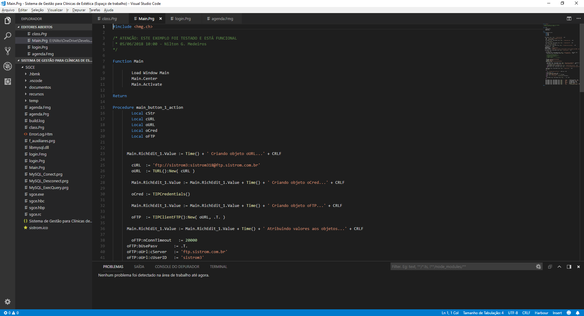The image size is (584, 316).
Task: Open the Extensions view icon
Action: [x=8, y=81]
